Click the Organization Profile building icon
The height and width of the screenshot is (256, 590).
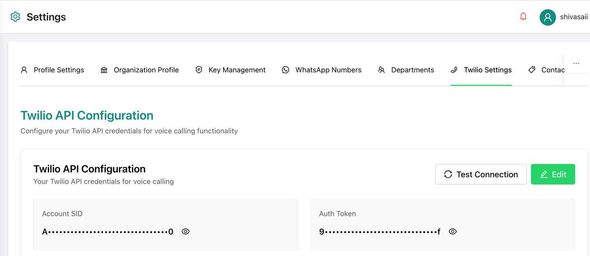click(x=104, y=70)
